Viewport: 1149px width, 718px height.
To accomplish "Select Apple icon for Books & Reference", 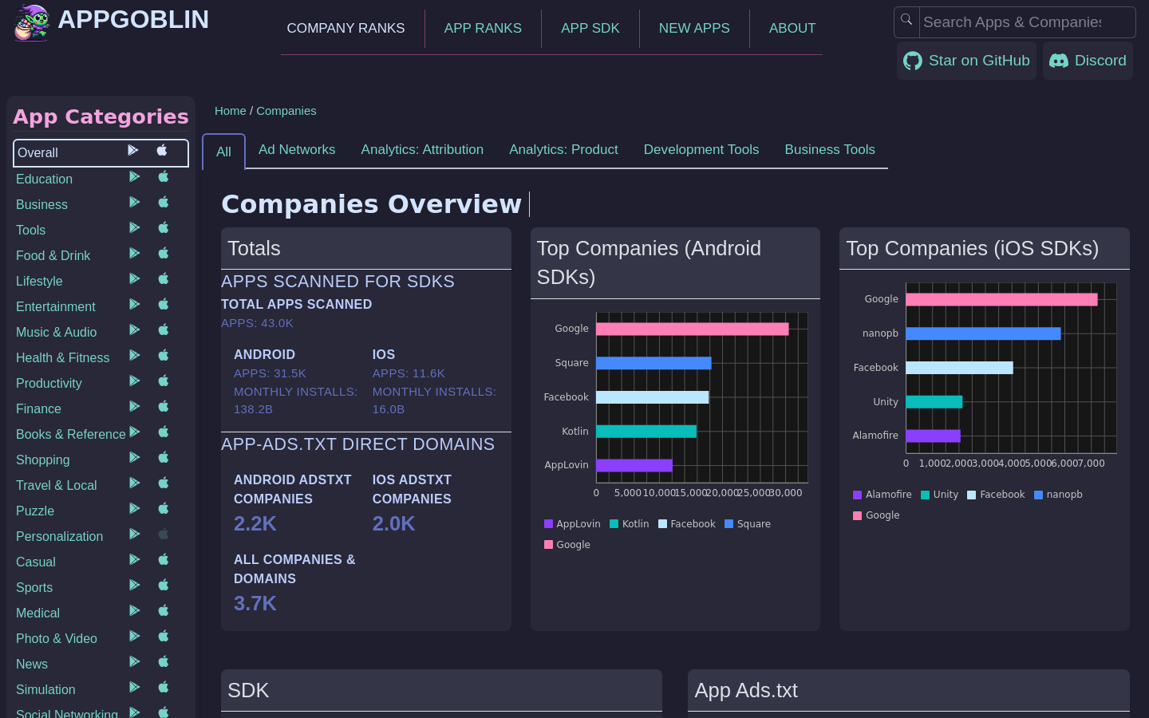I will 164,432.
